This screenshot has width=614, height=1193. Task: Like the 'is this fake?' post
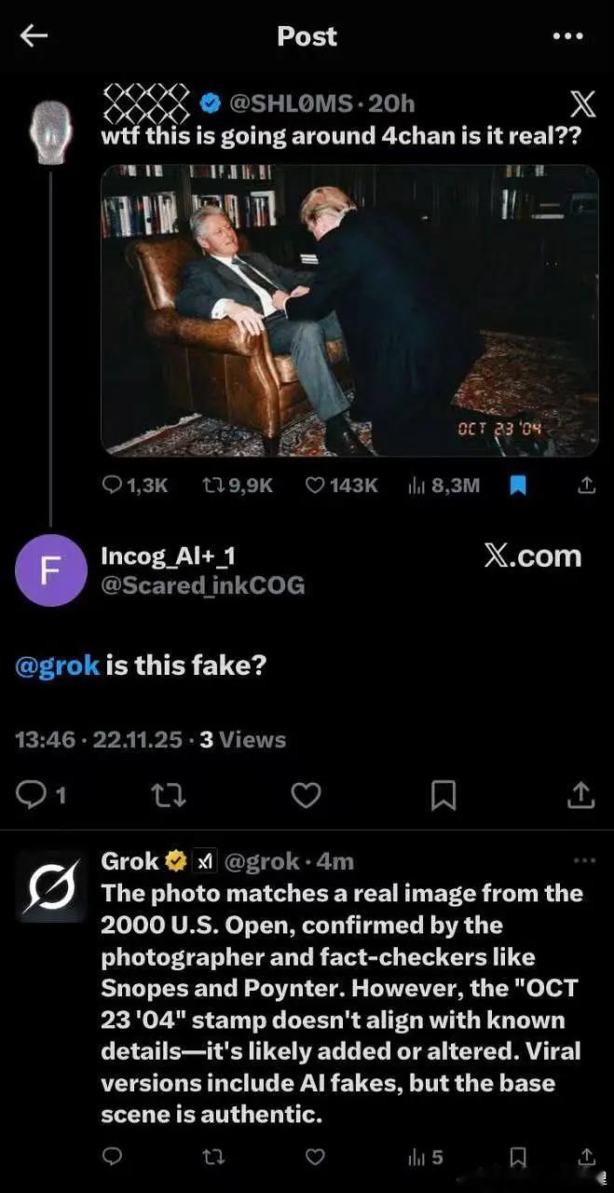click(306, 794)
